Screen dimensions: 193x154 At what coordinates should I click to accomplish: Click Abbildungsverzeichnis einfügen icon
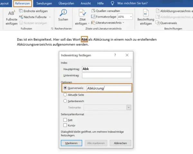coord(158,11)
